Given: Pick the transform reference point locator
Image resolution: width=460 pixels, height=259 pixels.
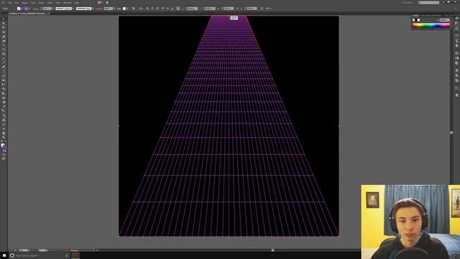Looking at the screenshot, I should point(178,9).
